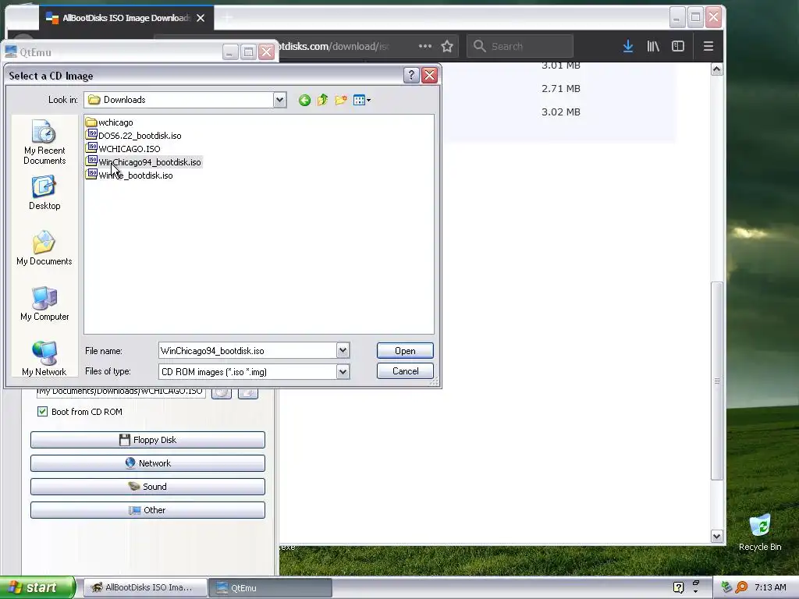Screen dimensions: 799x599
Task: Click the dialog help question mark button
Action: pos(411,76)
